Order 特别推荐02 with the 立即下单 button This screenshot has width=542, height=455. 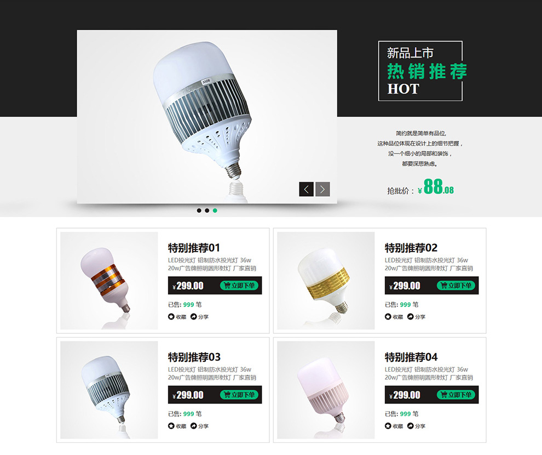tap(456, 286)
